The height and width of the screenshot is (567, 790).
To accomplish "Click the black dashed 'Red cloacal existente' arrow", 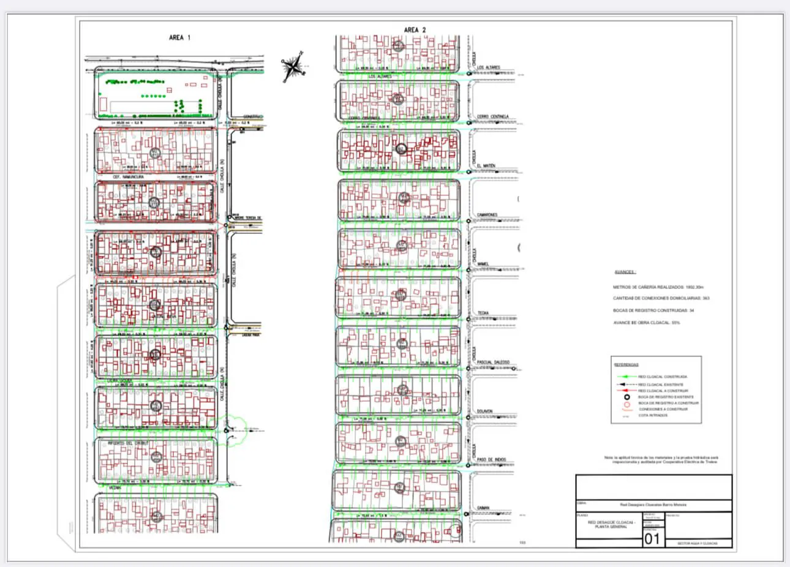I will tap(624, 385).
